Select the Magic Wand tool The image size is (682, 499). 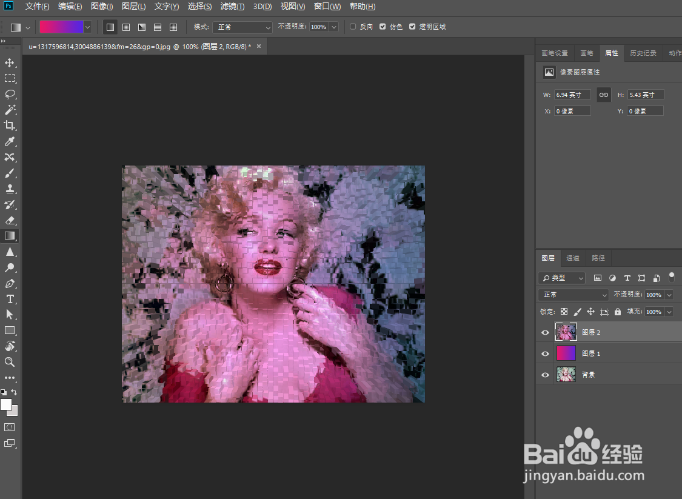click(x=10, y=110)
